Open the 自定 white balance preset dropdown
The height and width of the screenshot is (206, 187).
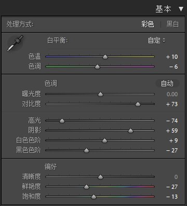[157, 41]
